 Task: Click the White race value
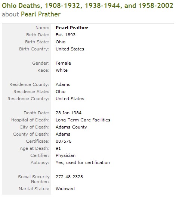pyautogui.click(x=62, y=70)
